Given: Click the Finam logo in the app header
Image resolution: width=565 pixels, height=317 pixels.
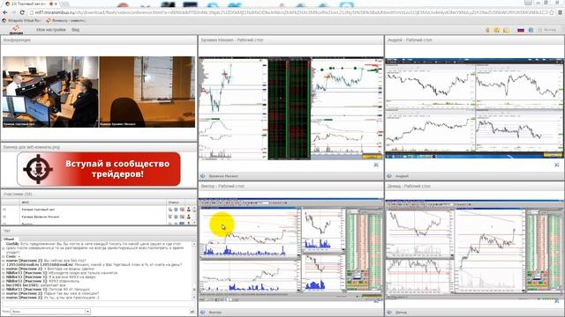Looking at the screenshot, I should [x=16, y=30].
